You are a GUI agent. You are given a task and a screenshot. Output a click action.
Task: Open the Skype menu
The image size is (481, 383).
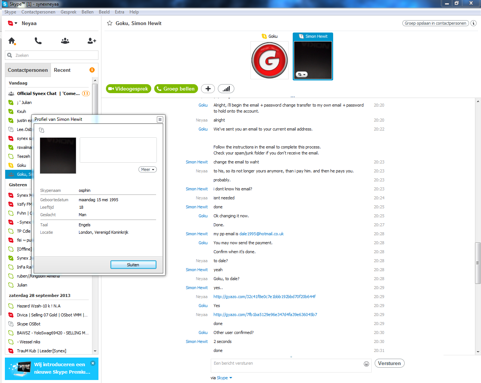point(10,12)
